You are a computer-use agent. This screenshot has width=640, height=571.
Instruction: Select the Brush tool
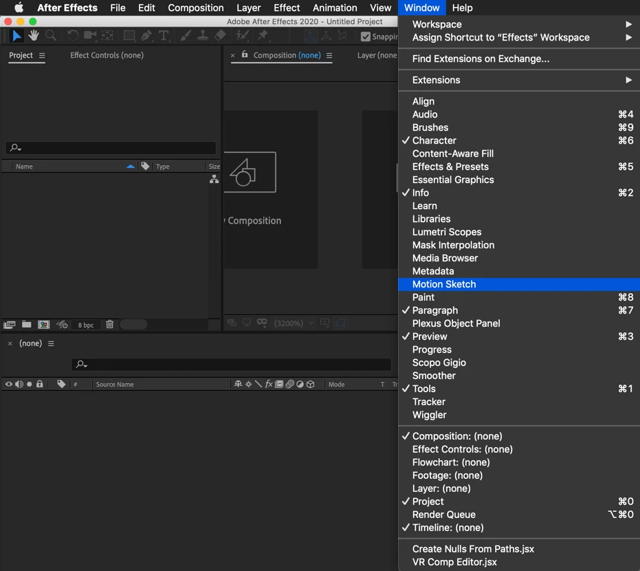point(186,36)
